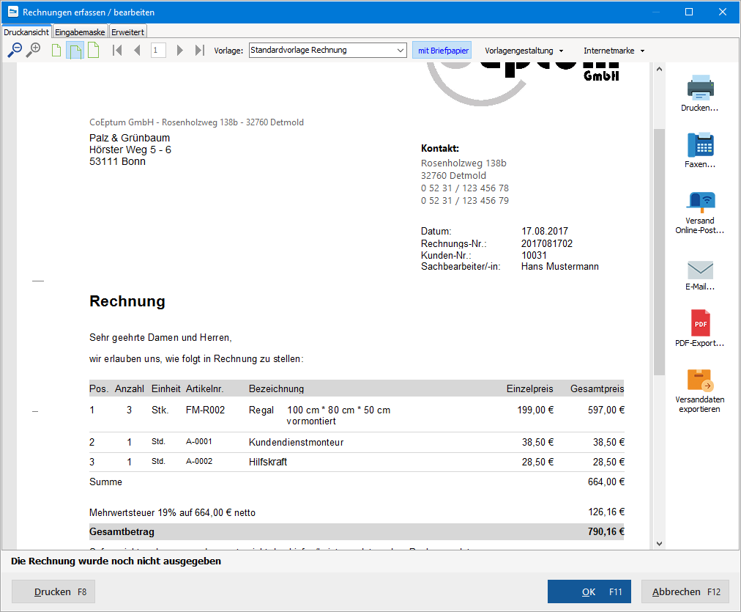
Task: Toggle the mit Briefpapier button
Action: [x=442, y=50]
